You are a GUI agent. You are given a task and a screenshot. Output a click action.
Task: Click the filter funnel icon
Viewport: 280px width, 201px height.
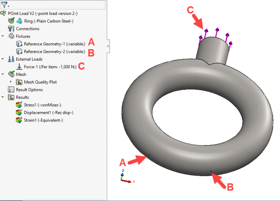(x=4, y=5)
